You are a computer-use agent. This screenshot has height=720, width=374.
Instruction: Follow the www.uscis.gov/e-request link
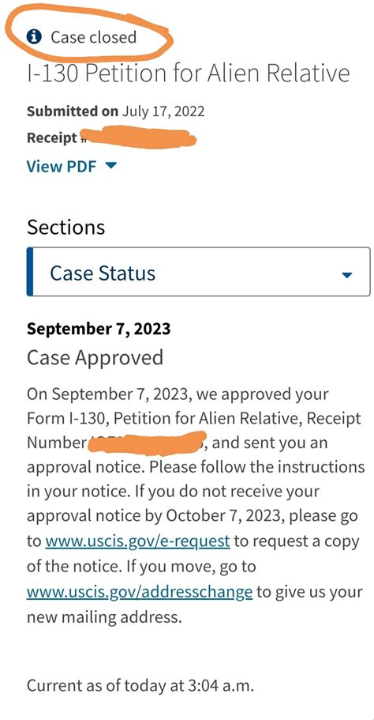coord(137,541)
